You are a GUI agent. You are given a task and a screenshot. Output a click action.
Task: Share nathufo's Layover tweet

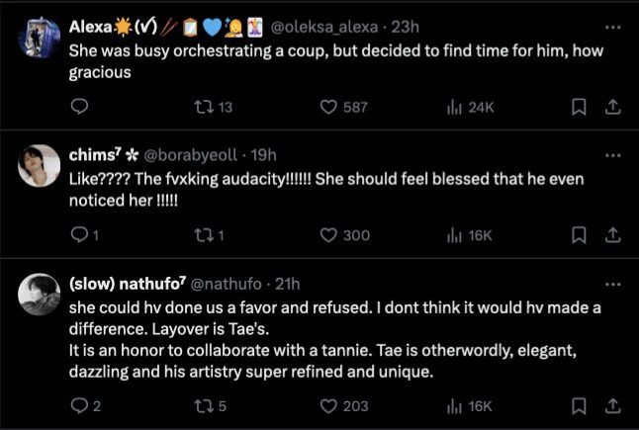point(612,405)
